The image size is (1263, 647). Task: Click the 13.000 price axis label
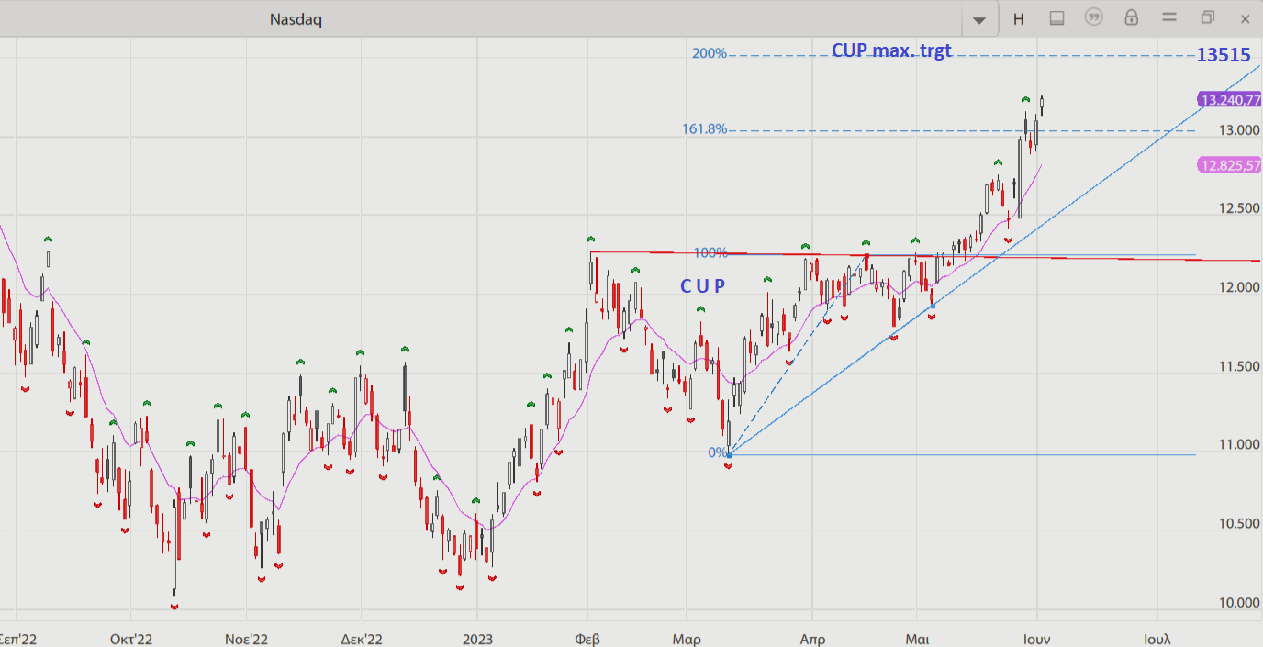coord(1239,130)
